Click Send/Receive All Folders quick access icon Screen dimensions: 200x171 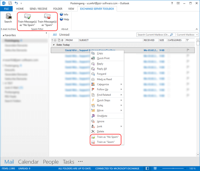pyautogui.click(x=10, y=3)
